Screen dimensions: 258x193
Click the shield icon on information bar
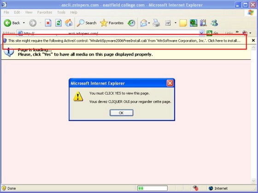click(5, 41)
